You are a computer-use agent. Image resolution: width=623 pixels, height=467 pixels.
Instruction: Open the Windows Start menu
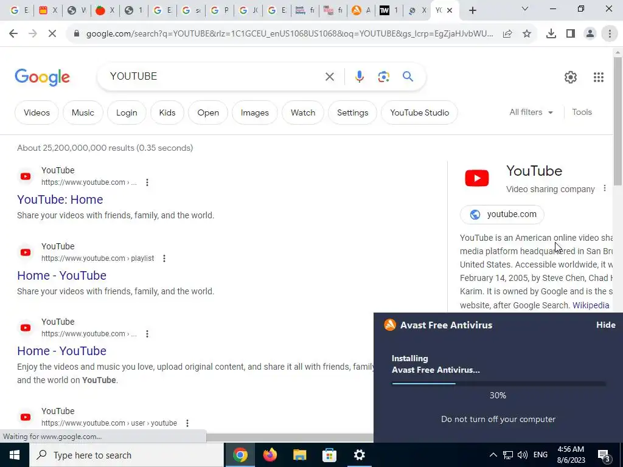pos(15,455)
